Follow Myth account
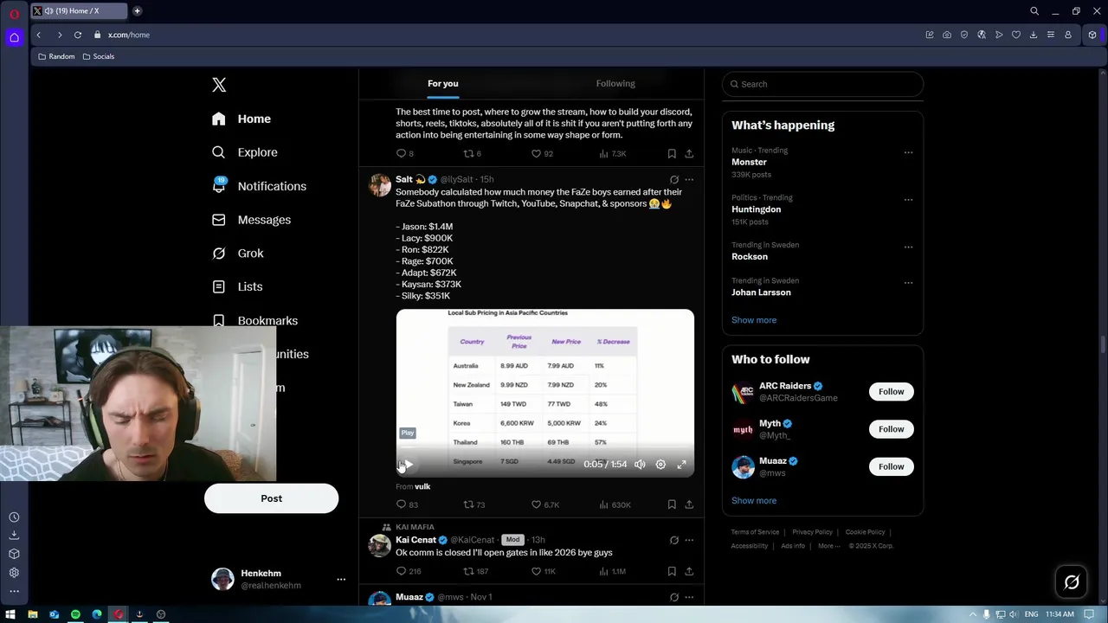1108x623 pixels. (x=891, y=429)
